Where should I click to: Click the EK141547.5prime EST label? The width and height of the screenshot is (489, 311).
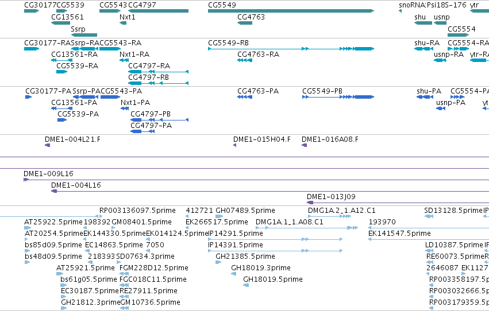[x=399, y=234]
